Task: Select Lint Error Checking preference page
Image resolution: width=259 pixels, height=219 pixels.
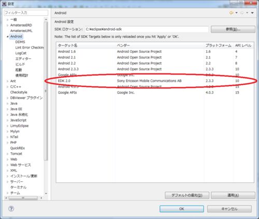Action: coord(30,48)
